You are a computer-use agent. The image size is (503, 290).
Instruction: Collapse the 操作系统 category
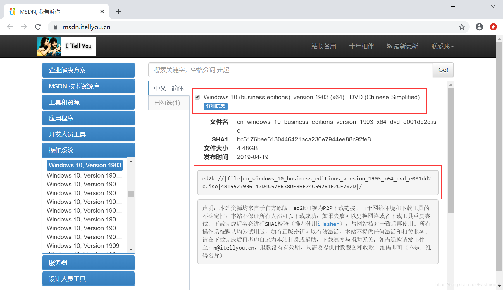tap(88, 150)
